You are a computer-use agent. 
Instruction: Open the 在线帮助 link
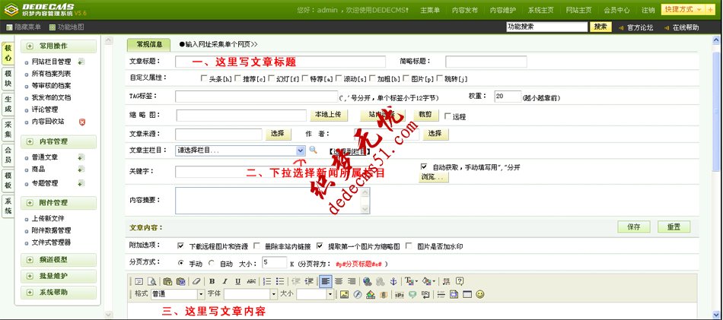[685, 27]
